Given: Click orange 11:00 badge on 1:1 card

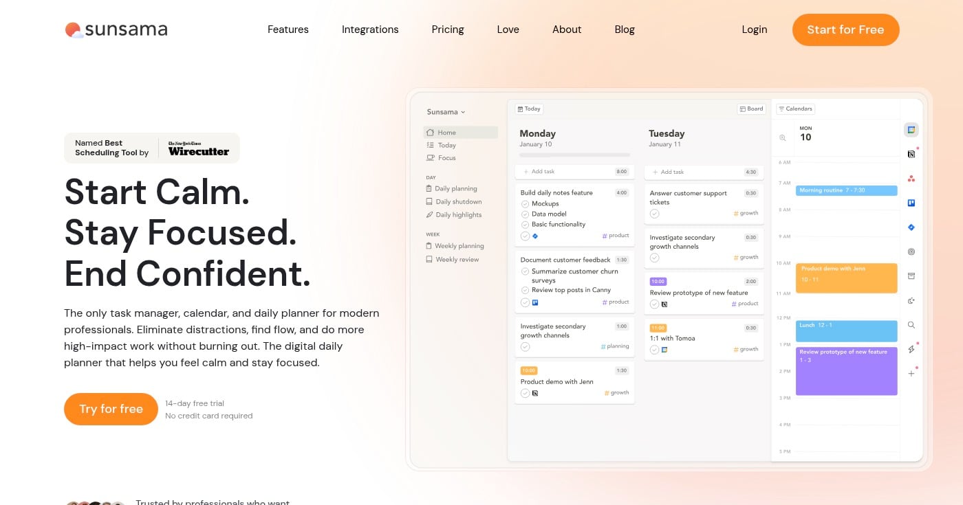Looking at the screenshot, I should click(x=658, y=328).
